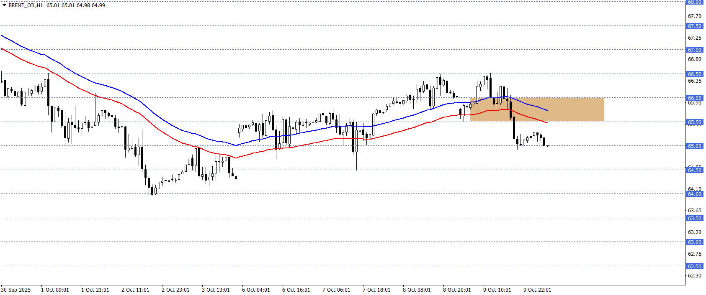Click the 7 Oct 06:01 time label
The image size is (706, 295).
tap(336, 290)
